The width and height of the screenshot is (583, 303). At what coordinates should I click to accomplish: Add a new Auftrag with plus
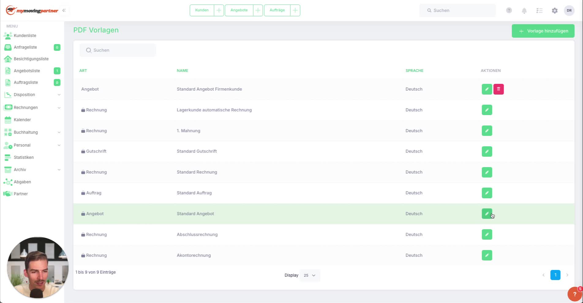pos(295,10)
